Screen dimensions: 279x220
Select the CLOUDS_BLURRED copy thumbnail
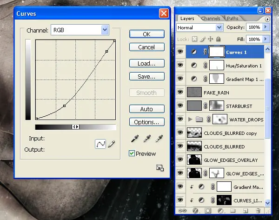click(x=194, y=133)
